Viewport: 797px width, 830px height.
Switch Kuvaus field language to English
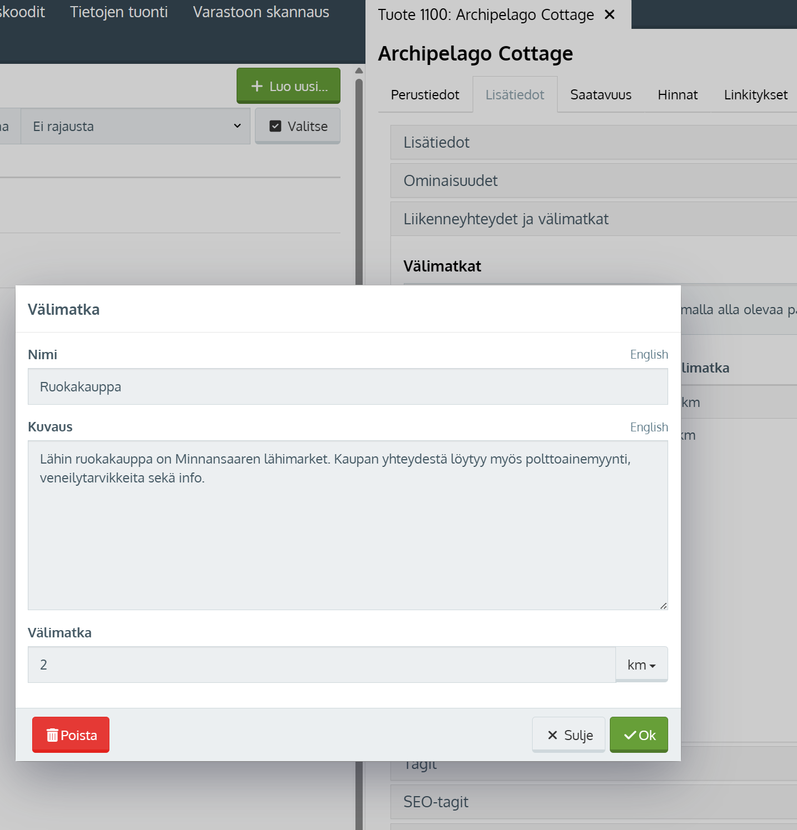(649, 427)
